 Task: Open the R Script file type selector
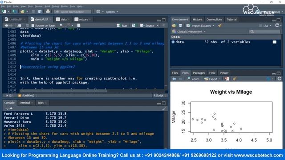(160, 96)
